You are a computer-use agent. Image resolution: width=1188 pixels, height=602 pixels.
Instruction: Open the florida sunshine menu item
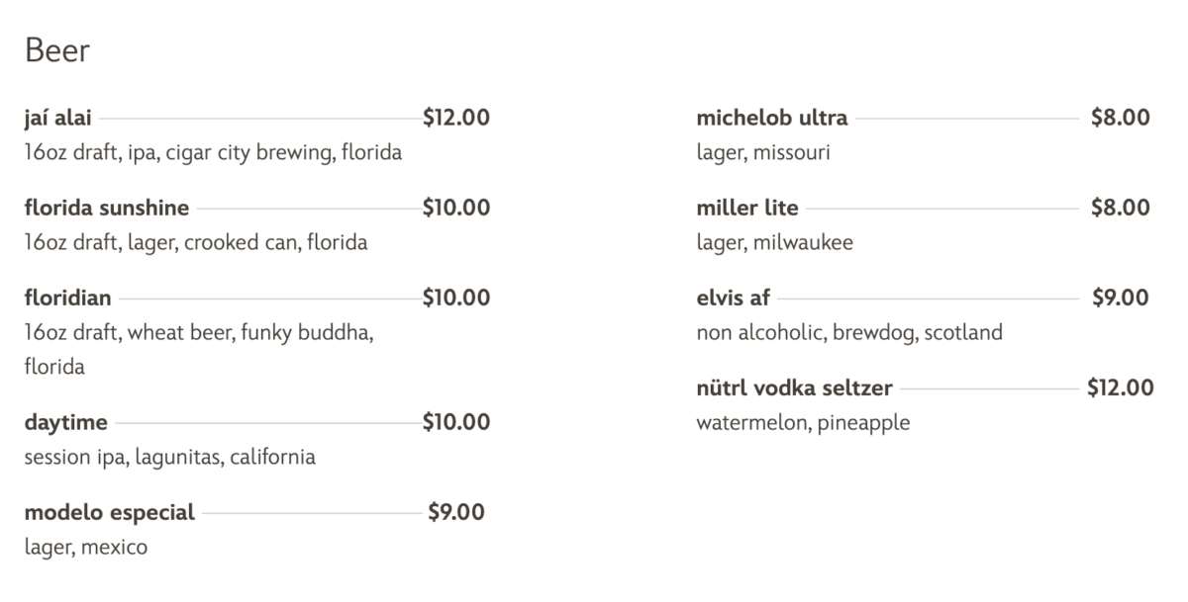[106, 209]
